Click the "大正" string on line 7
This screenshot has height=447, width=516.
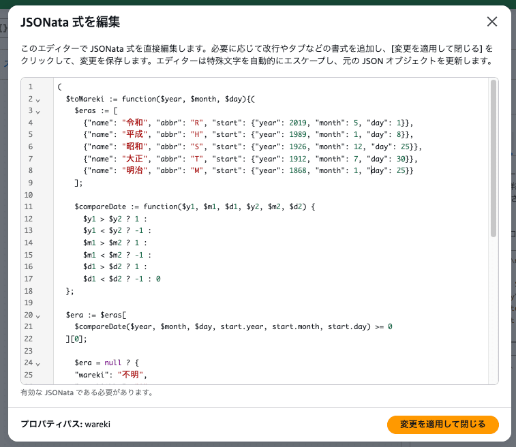(134, 159)
